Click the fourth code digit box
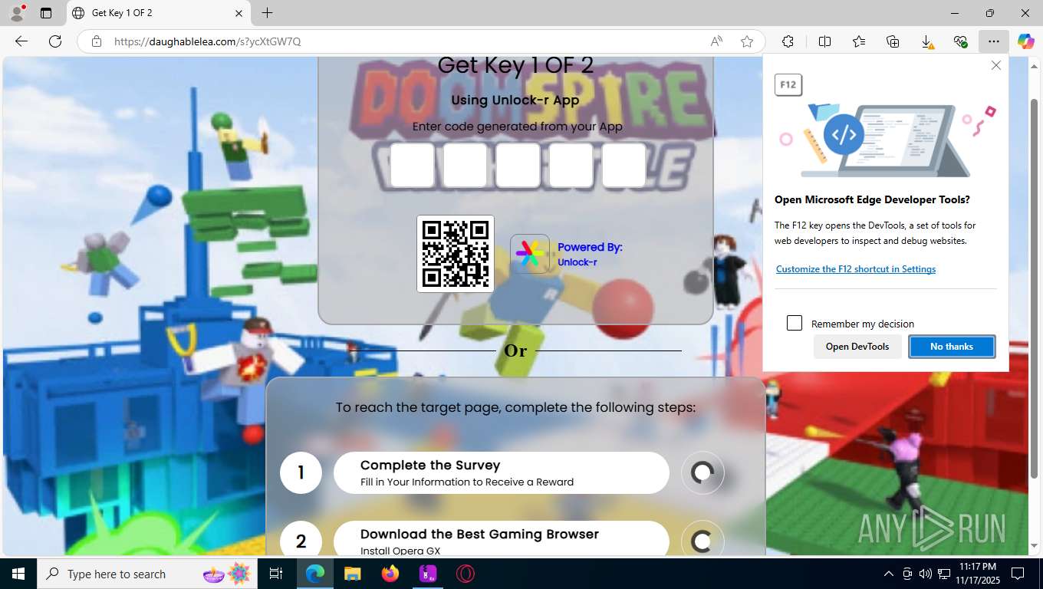This screenshot has height=589, width=1043. point(571,165)
